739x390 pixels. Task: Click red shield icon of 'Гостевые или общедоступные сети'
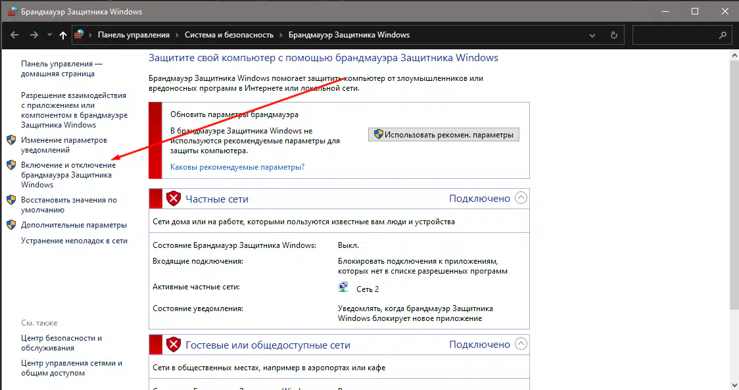(174, 345)
